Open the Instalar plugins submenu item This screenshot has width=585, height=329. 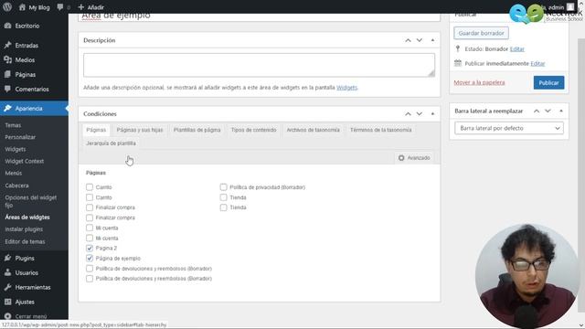click(24, 229)
